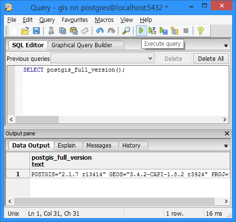Click the Clear edit window eraser icon

pos(84,31)
